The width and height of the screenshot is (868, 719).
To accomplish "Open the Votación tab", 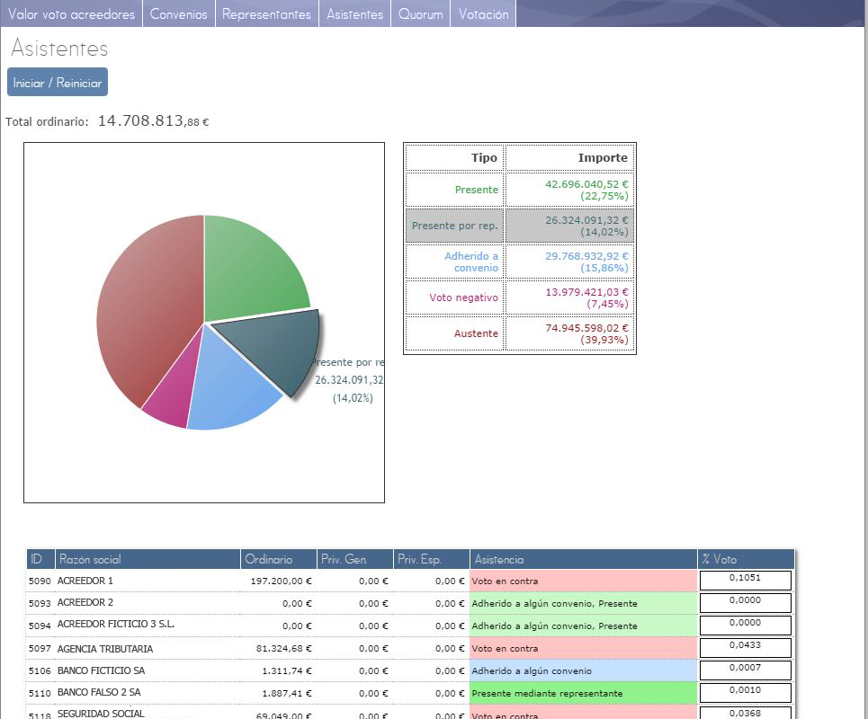I will pos(483,14).
